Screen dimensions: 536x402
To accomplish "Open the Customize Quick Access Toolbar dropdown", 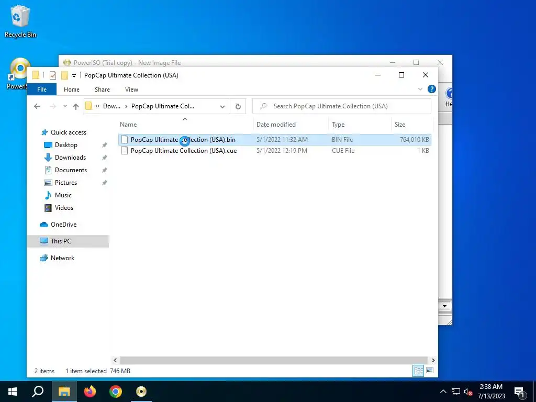I will [x=74, y=75].
